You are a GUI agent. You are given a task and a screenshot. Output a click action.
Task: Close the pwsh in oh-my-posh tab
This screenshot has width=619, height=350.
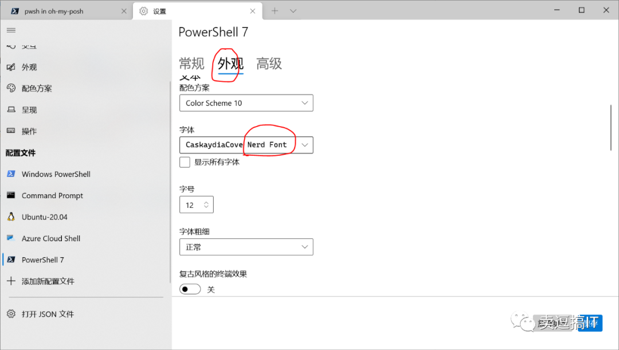[124, 11]
